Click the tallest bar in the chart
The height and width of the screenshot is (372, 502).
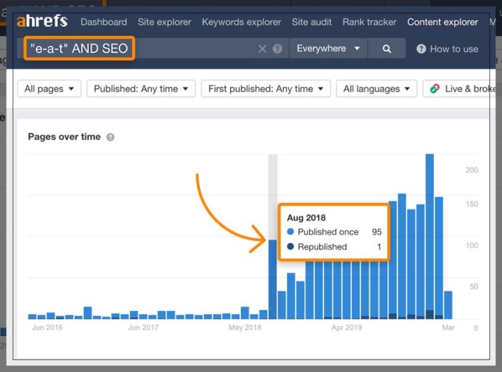point(430,237)
